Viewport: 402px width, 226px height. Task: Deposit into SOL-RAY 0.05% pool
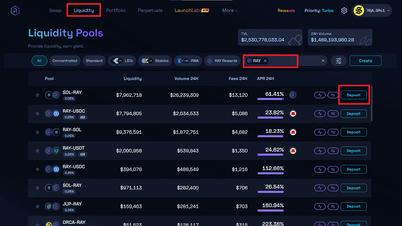[x=353, y=95]
